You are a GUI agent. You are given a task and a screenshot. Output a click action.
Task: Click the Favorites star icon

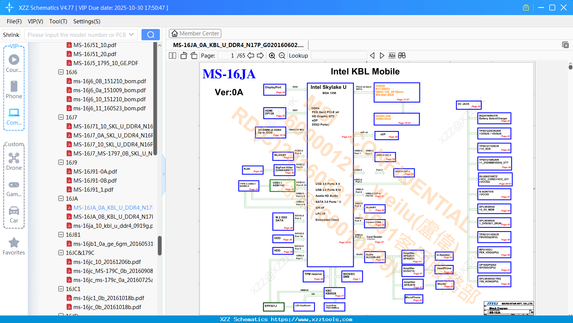14,243
